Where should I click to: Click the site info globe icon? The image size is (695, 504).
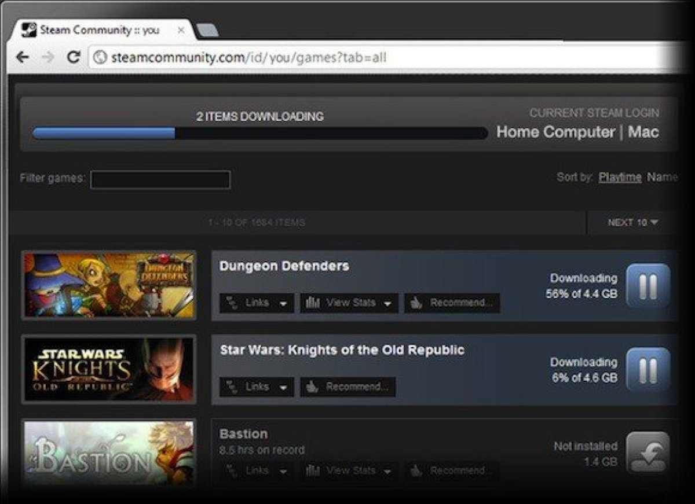(100, 57)
